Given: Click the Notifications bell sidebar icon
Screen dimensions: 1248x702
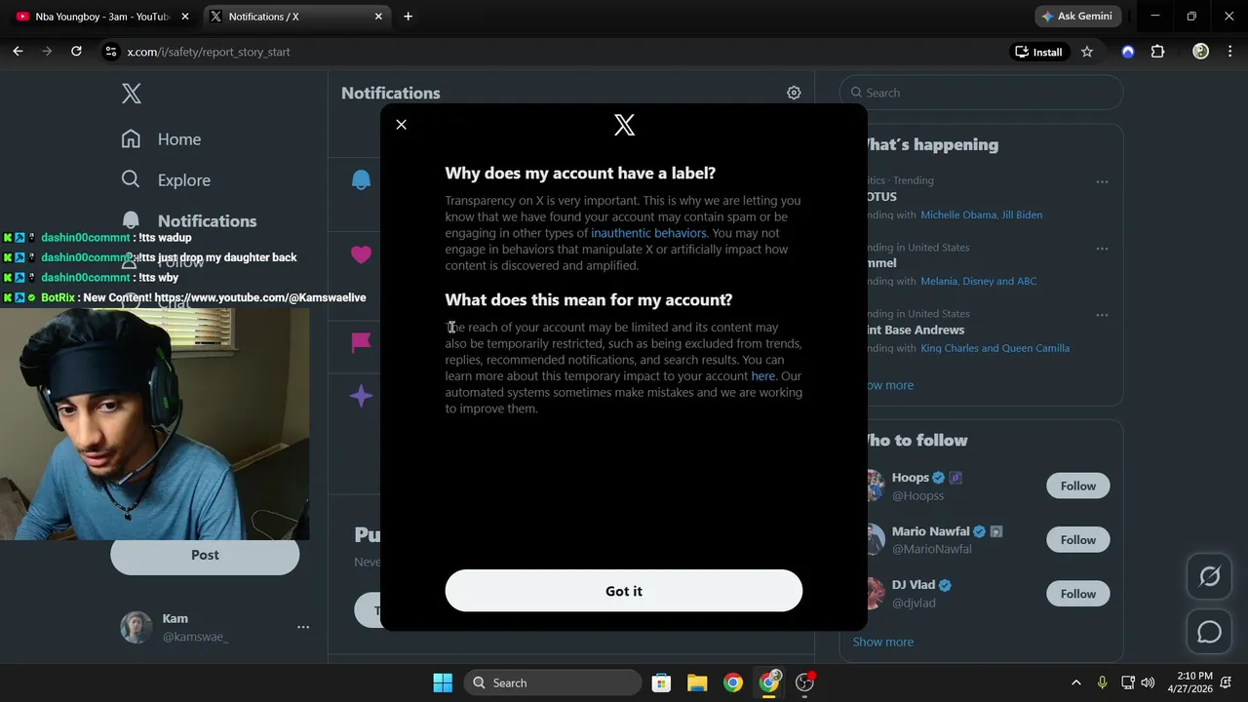Looking at the screenshot, I should tap(132, 220).
